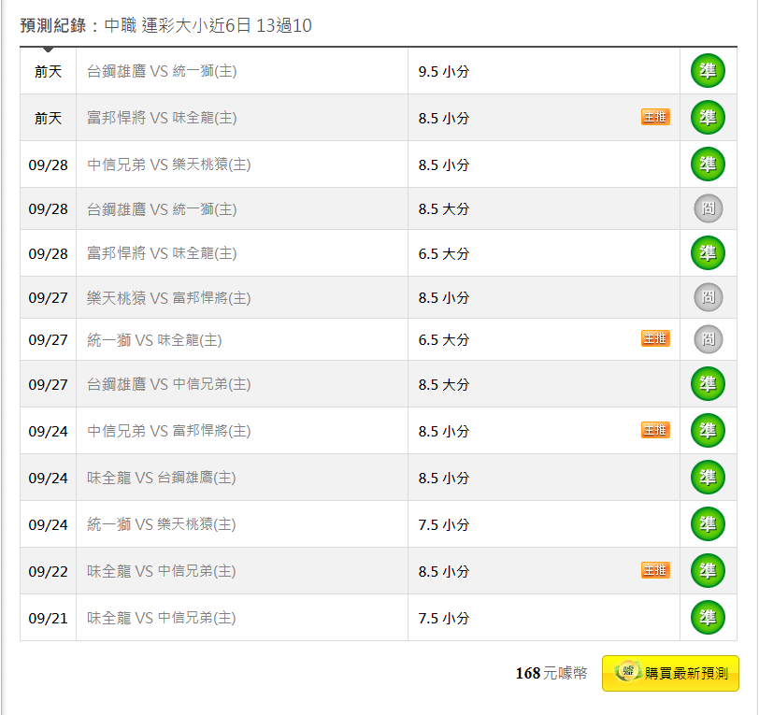Image resolution: width=759 pixels, height=715 pixels.
Task: Click 7.5 小分 for 統一獅 VS 樂天桃猿
Action: [444, 524]
